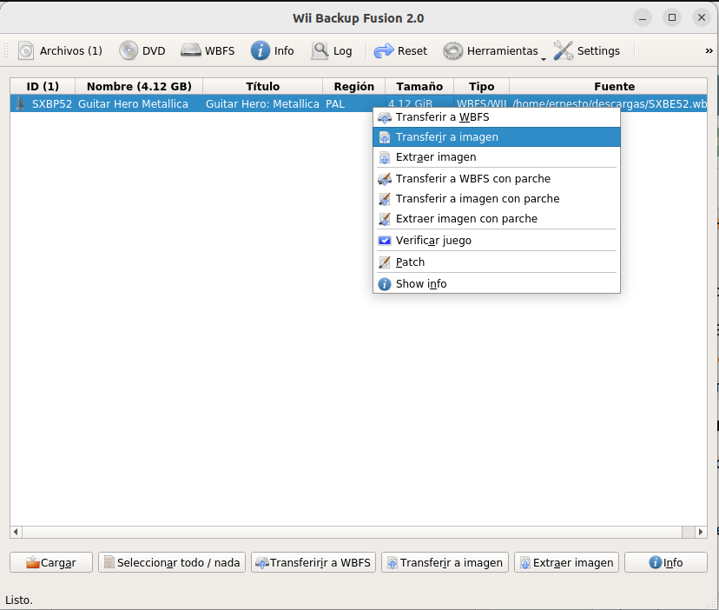719x610 pixels.
Task: Click the Herramientas gear icon
Action: (453, 51)
